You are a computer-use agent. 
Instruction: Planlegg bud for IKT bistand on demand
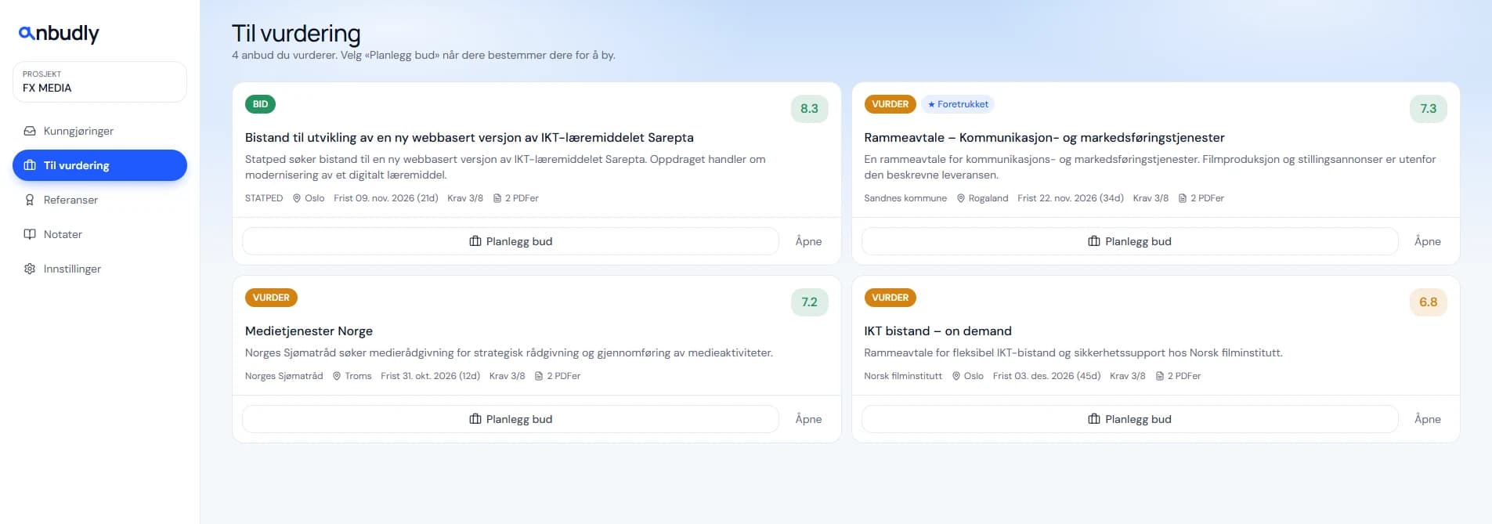click(x=1129, y=419)
